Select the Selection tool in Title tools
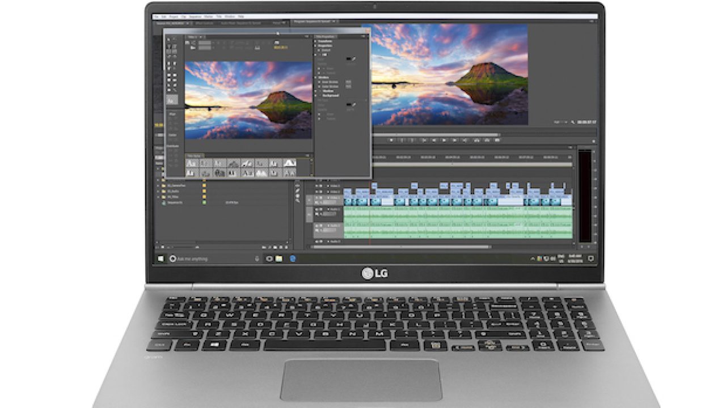This screenshot has height=408, width=726. tap(168, 39)
